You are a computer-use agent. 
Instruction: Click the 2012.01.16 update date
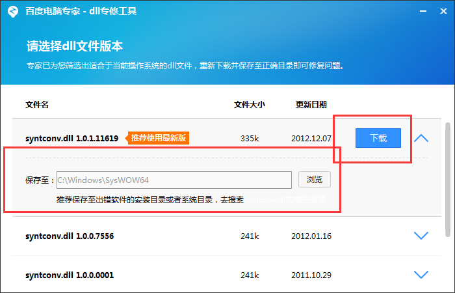point(311,236)
